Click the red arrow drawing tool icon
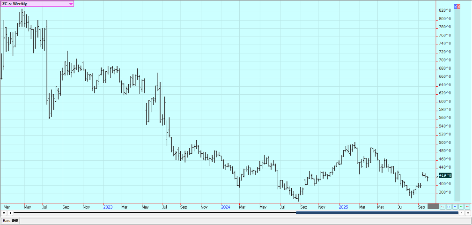472x225 pixels. [x=443, y=206]
